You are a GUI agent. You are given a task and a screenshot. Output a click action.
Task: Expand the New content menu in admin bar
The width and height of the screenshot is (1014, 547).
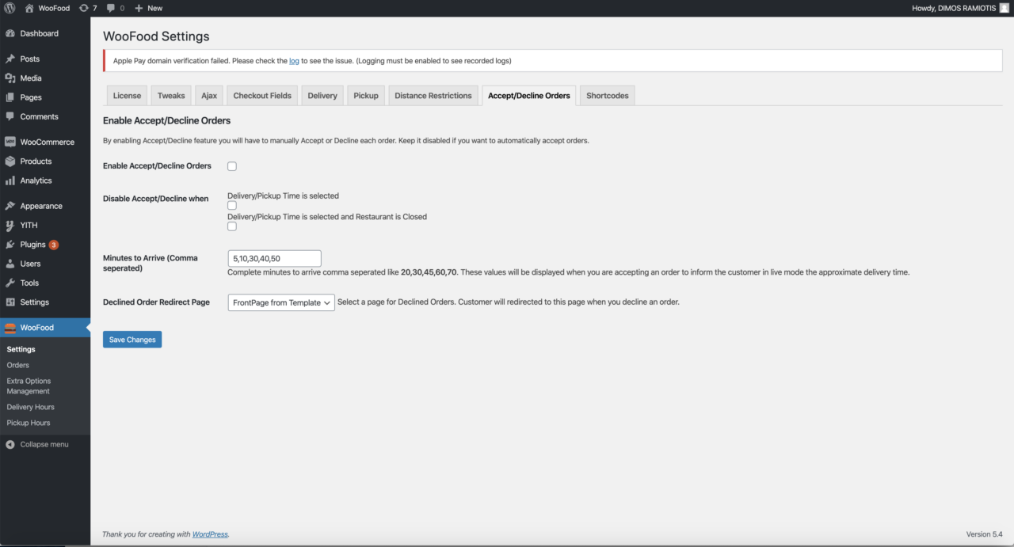pyautogui.click(x=148, y=8)
